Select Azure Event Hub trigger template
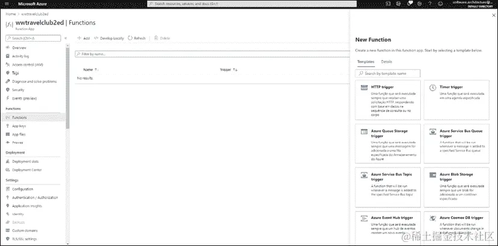Image resolution: width=498 pixels, height=246 pixels. [388, 228]
